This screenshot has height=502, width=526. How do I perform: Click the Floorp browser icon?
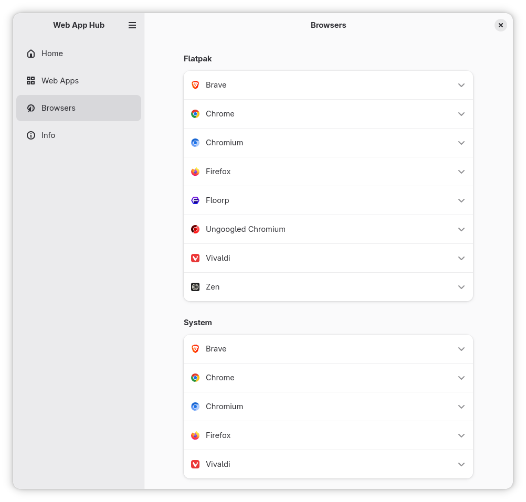click(x=195, y=200)
